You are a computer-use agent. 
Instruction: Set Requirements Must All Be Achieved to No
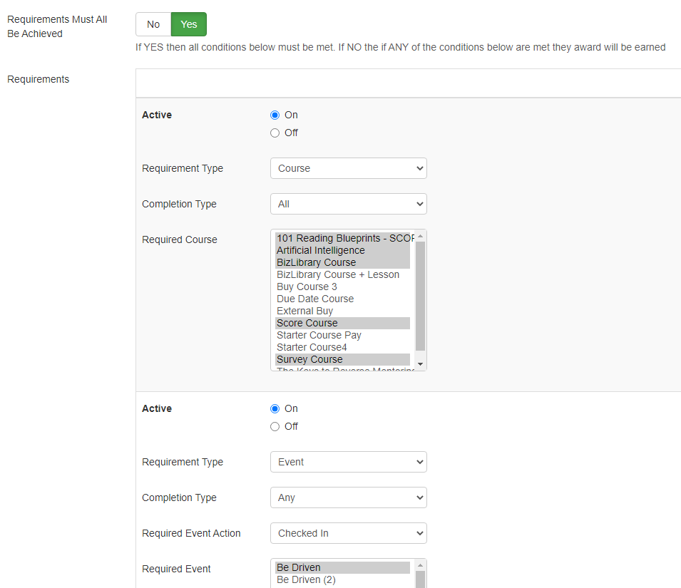click(153, 24)
